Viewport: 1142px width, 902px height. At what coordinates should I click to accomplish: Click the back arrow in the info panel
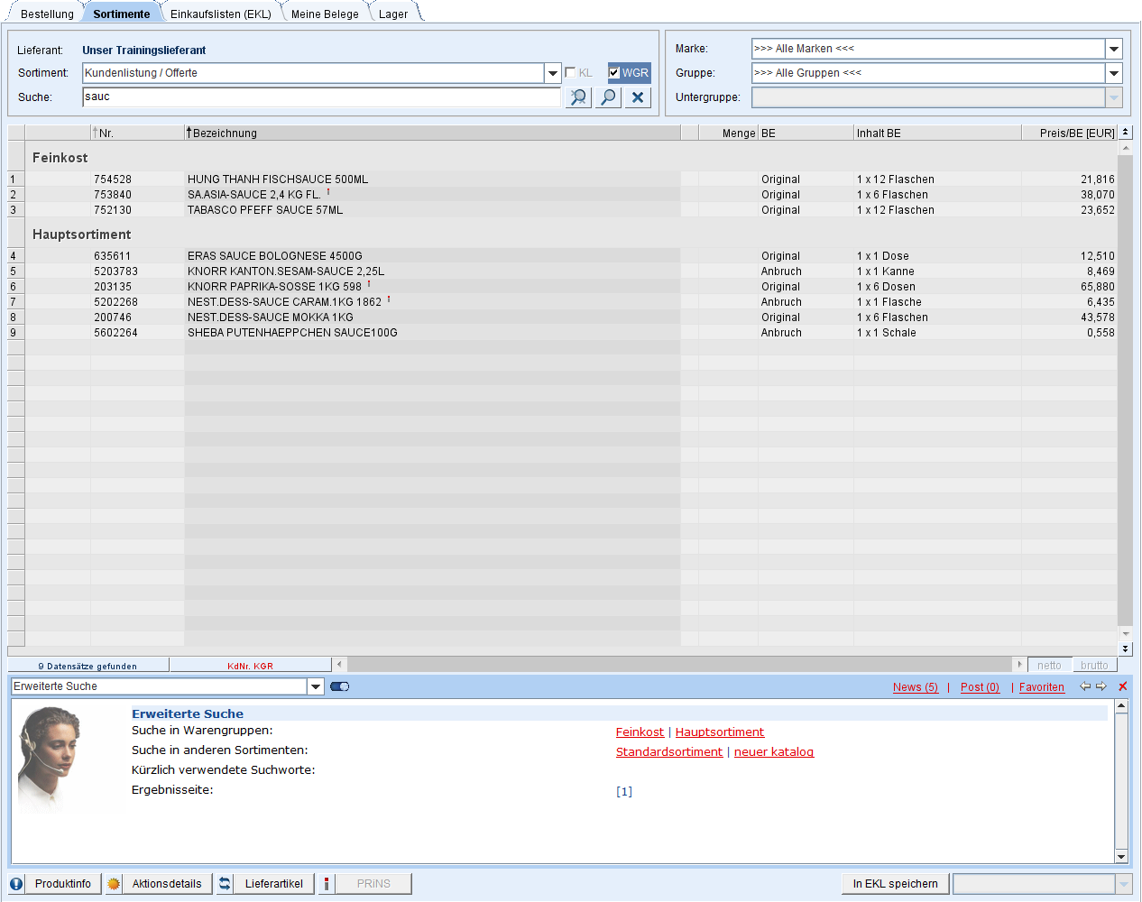pyautogui.click(x=1085, y=686)
